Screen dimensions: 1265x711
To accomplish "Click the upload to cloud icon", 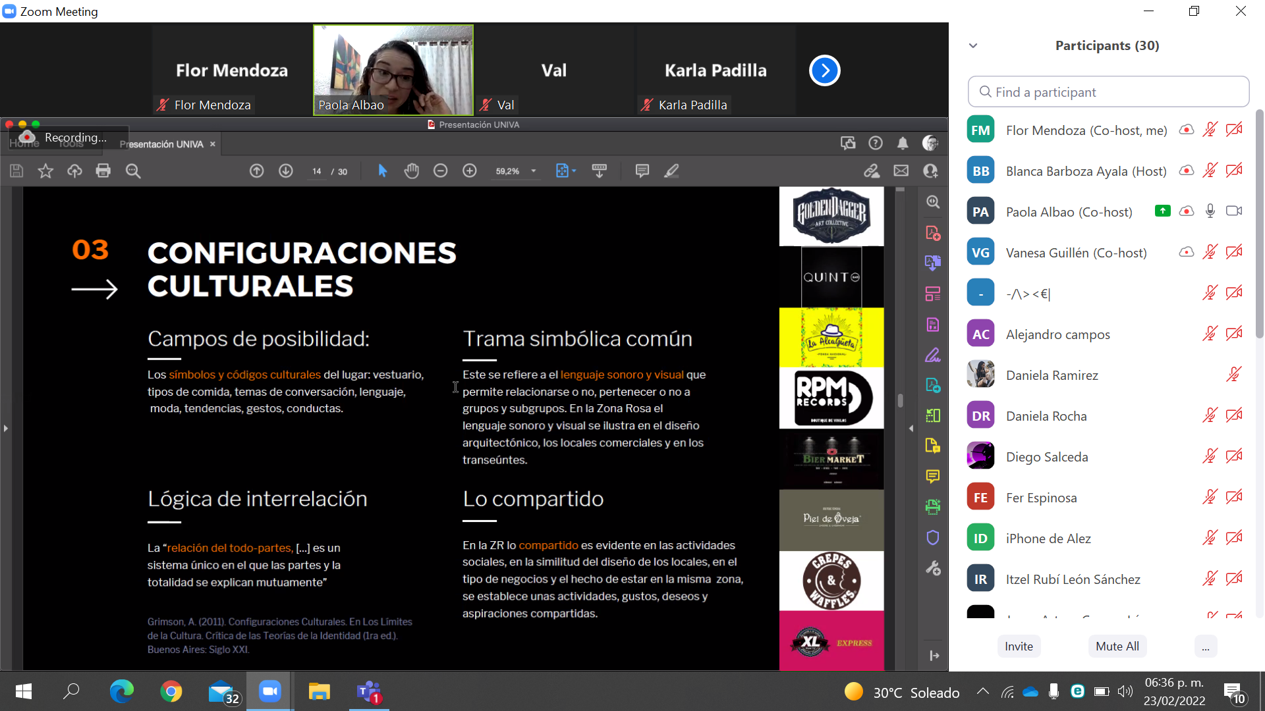I will [74, 171].
